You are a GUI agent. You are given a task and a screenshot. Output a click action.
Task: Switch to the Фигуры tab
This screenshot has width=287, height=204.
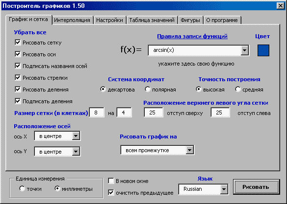tap(190, 20)
